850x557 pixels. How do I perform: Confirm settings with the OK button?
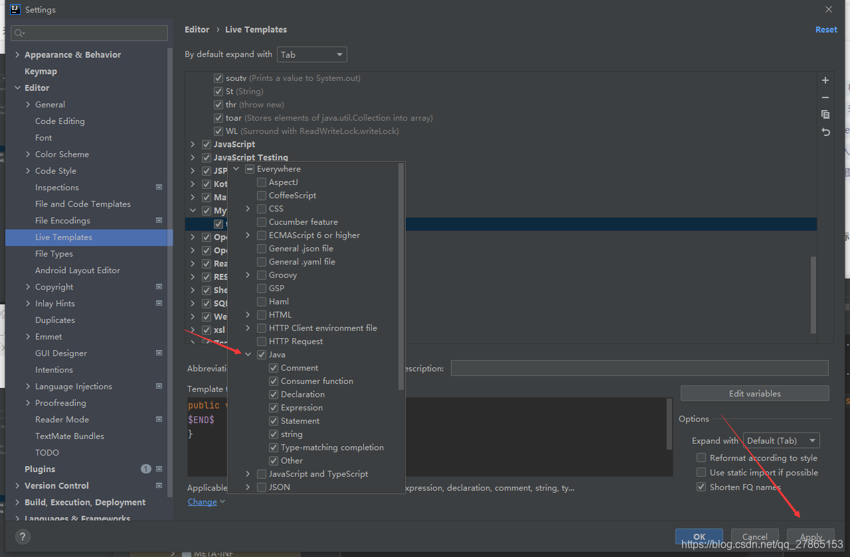click(699, 537)
